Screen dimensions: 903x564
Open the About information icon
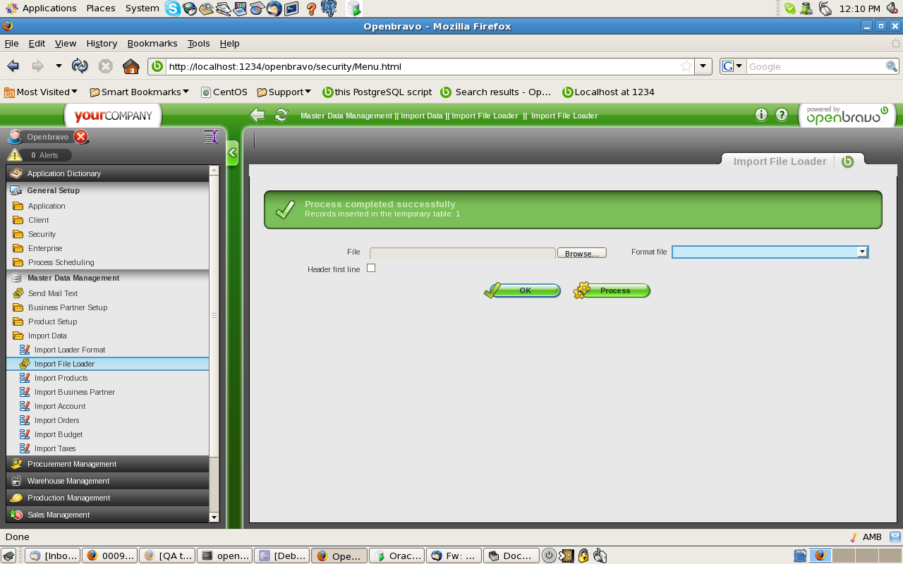pos(760,115)
